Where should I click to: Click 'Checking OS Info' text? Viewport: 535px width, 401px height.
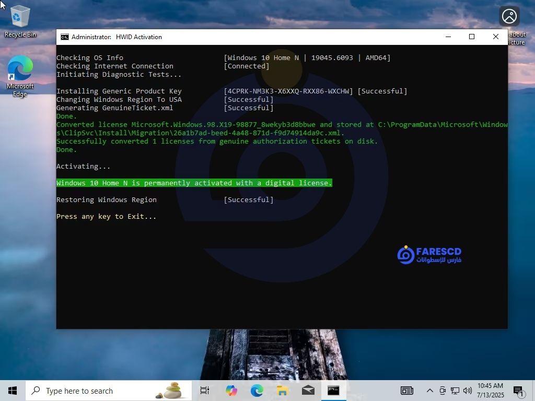click(90, 57)
